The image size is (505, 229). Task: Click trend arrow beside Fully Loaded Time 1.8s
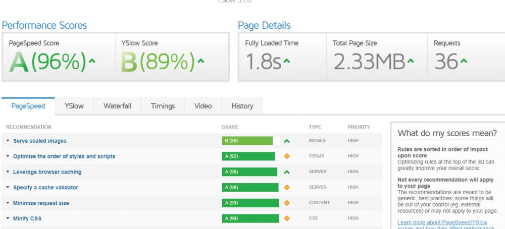287,60
